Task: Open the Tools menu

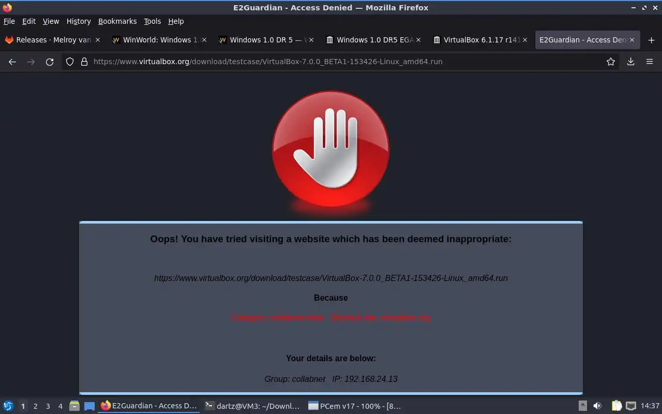Action: [153, 21]
